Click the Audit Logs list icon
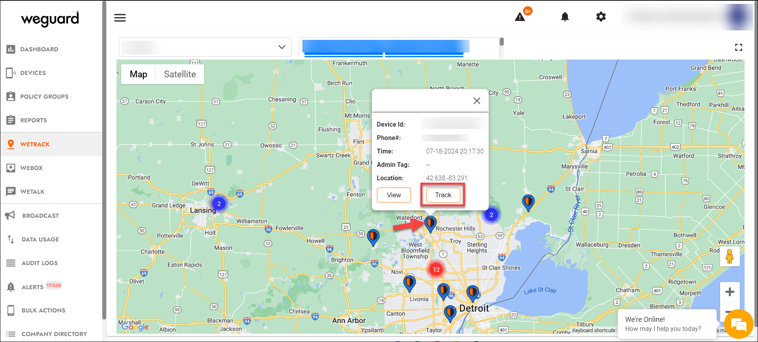758x342 pixels. click(11, 263)
